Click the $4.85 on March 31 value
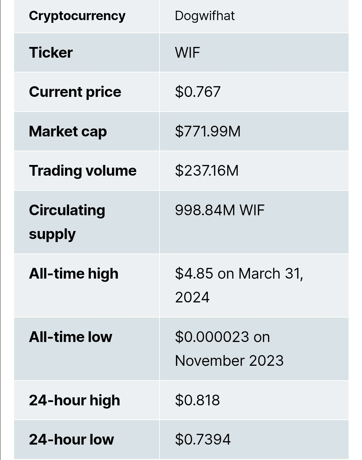The height and width of the screenshot is (460, 362). click(239, 285)
